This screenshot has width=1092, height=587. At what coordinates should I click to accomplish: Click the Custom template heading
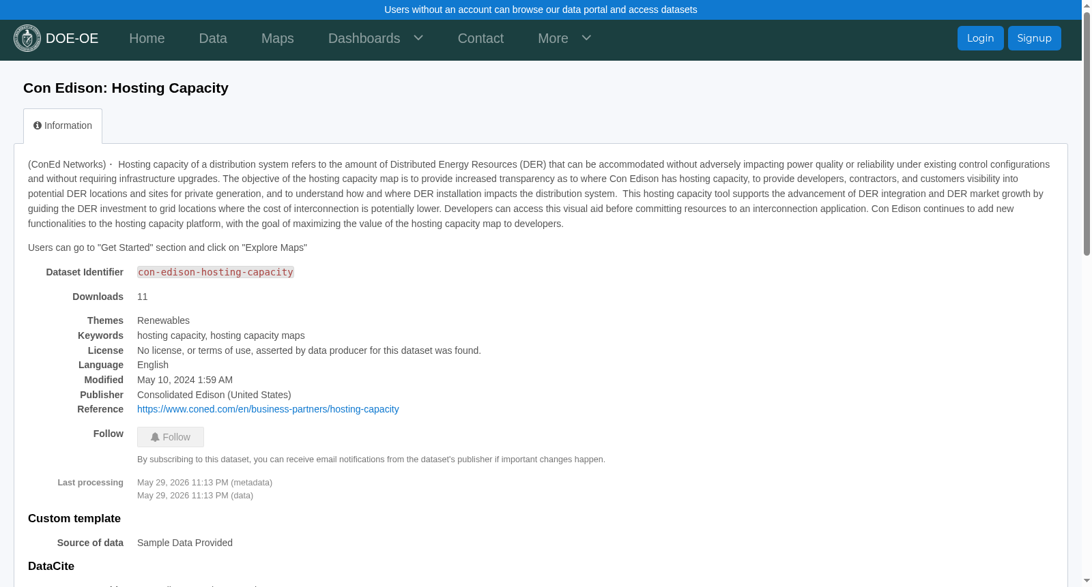pos(74,518)
